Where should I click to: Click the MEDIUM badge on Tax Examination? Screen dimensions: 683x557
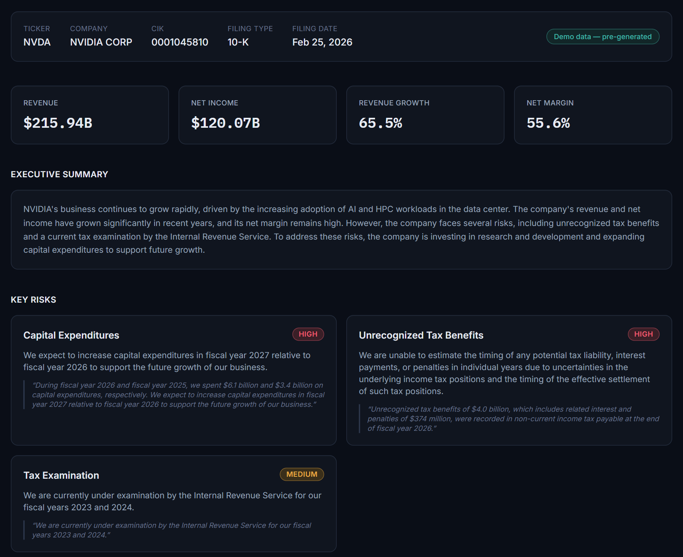click(x=302, y=474)
